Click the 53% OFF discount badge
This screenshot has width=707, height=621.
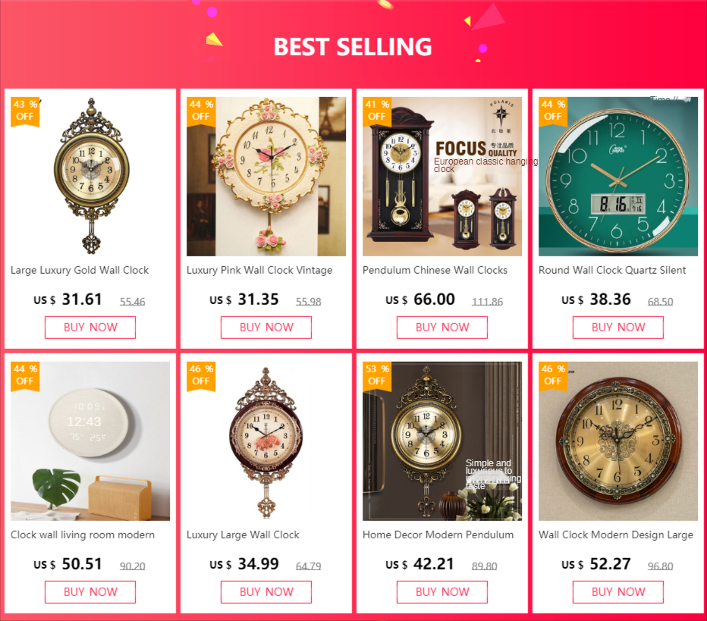pos(377,375)
